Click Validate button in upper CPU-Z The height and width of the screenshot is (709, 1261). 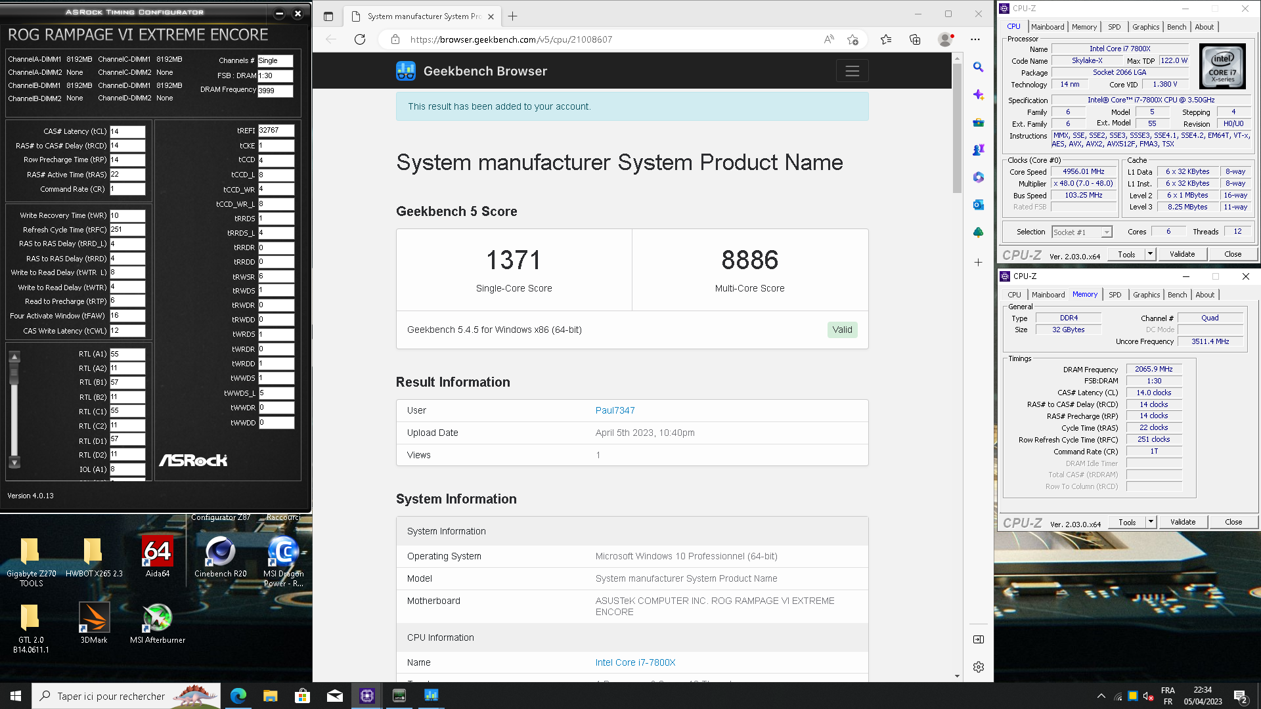tap(1182, 254)
